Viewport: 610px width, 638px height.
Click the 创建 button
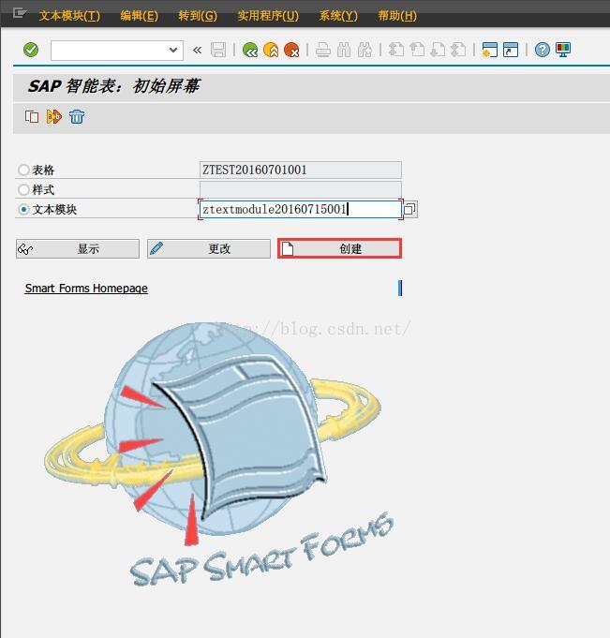coord(340,248)
